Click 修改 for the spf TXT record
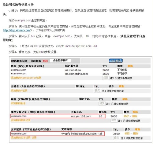This screenshot has width=153, height=144. pos(127,134)
